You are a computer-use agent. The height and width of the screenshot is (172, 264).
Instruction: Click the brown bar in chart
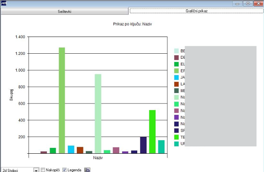pos(80,150)
